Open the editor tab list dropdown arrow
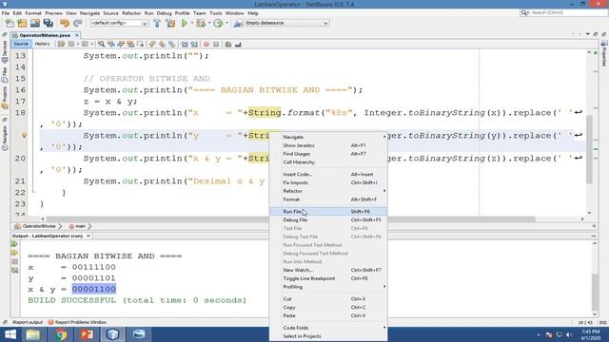Screen dimensions: 609x342 588,34
